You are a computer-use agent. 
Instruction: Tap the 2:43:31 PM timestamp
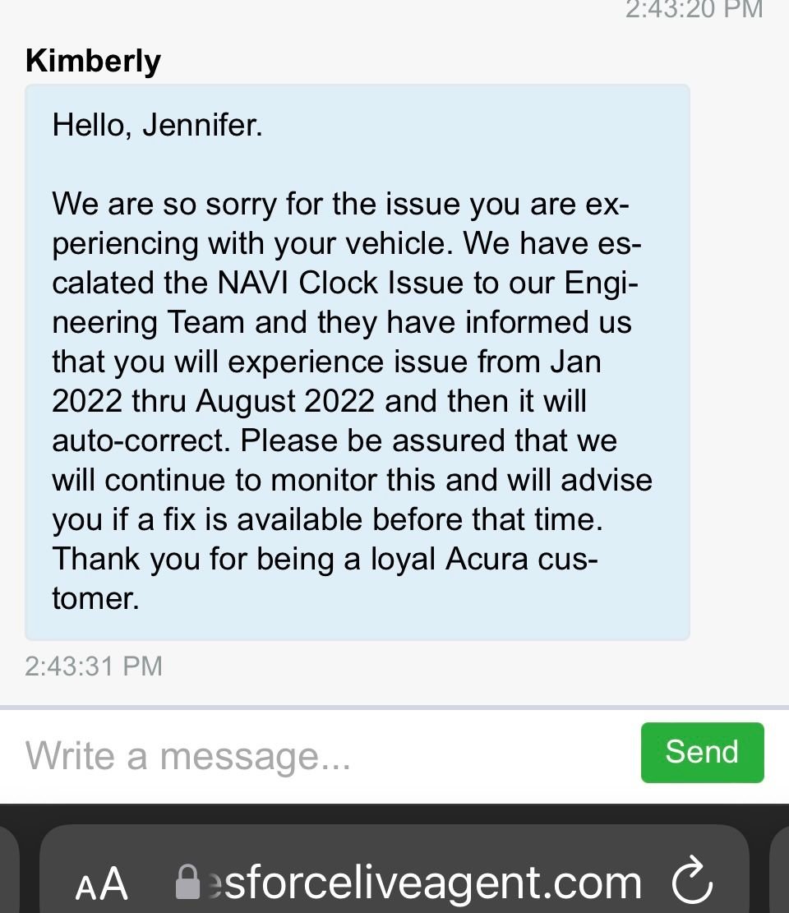(94, 665)
